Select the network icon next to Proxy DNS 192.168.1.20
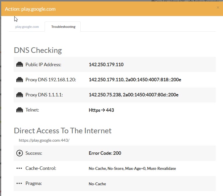The width and height of the screenshot is (223, 196). point(20,80)
